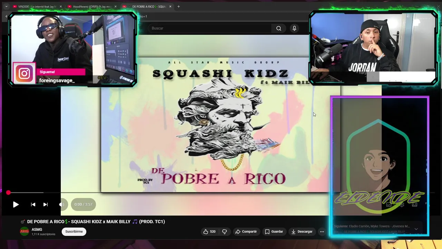442x249 pixels.
Task: Play the DE POBRE A RICO video
Action: tap(16, 204)
